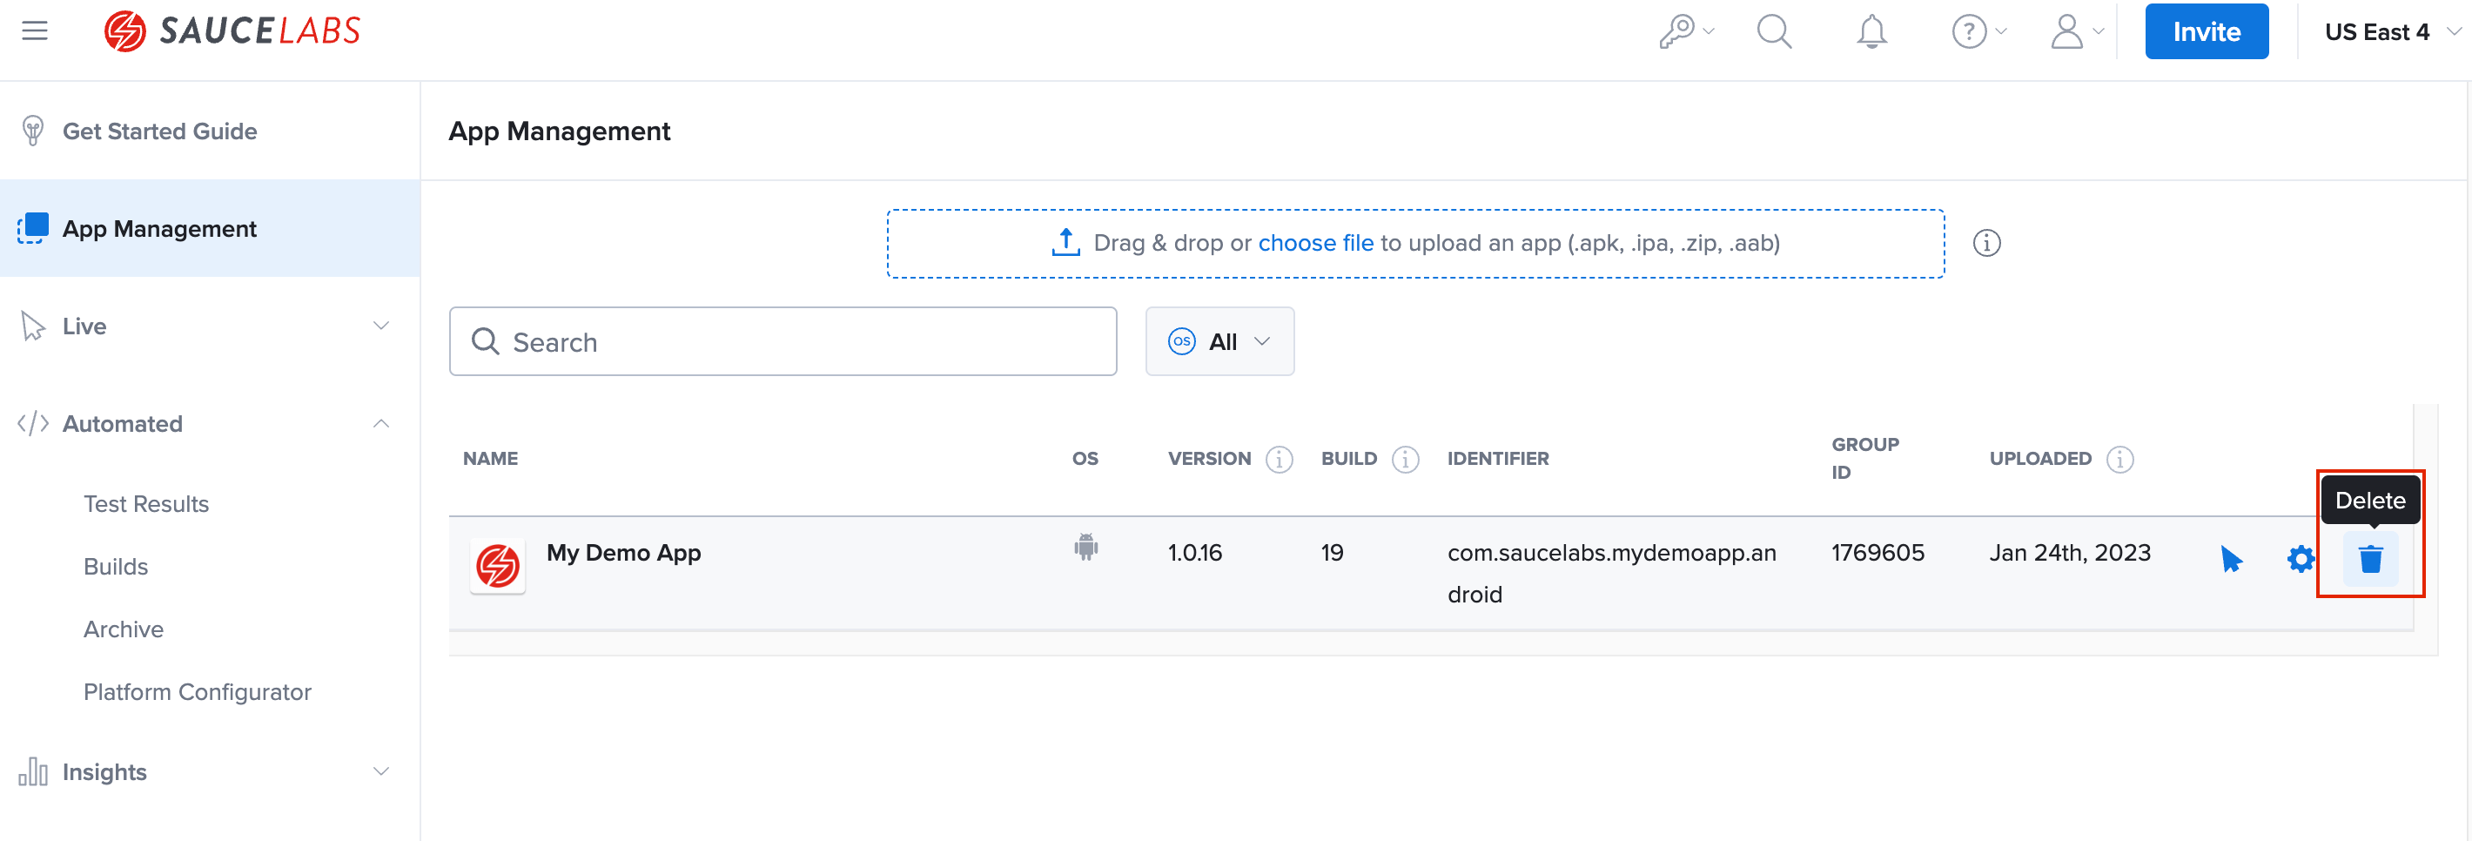Open settings gear for My Demo App

pos(2300,559)
